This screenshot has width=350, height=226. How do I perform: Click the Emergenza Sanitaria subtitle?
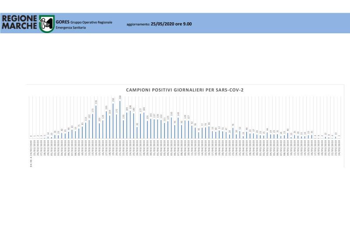[x=71, y=28]
